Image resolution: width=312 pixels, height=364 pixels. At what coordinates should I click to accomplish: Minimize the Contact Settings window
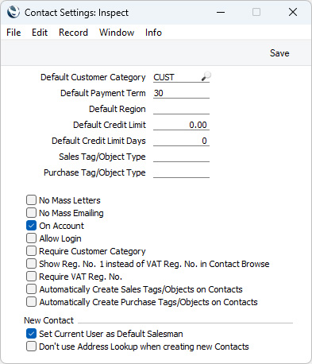point(221,12)
